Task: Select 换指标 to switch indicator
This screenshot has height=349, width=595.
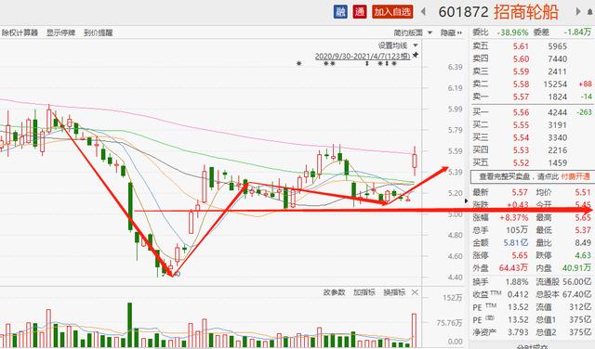Action: 394,292
